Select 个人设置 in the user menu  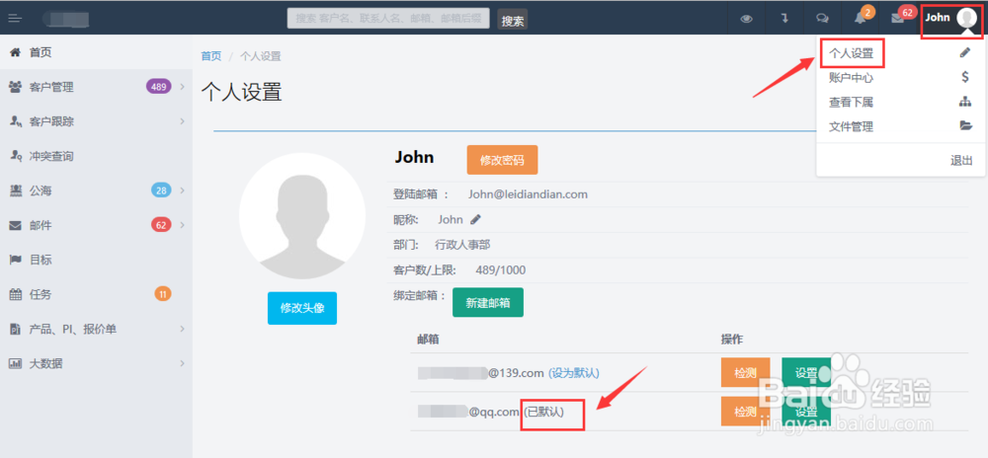point(852,53)
